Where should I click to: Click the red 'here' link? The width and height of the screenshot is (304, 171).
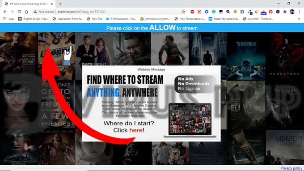point(136,130)
